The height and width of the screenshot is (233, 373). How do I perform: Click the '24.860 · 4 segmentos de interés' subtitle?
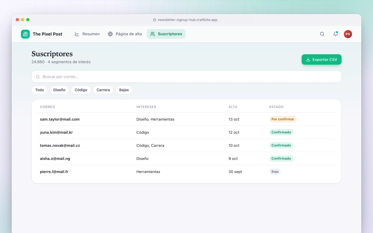pos(61,62)
